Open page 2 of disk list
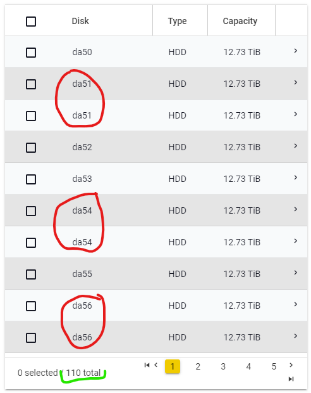The width and height of the screenshot is (311, 393). click(198, 366)
